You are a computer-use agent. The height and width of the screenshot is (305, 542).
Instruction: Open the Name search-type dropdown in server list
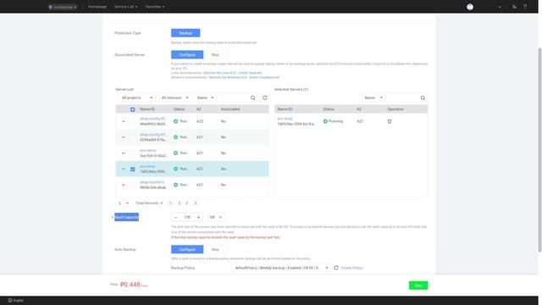pyautogui.click(x=205, y=98)
